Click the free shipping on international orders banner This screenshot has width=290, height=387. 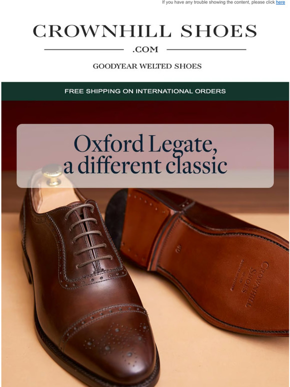145,91
